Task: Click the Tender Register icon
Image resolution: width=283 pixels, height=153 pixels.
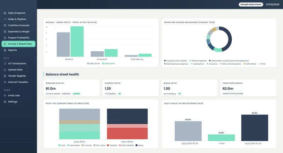Action: pos(5,76)
